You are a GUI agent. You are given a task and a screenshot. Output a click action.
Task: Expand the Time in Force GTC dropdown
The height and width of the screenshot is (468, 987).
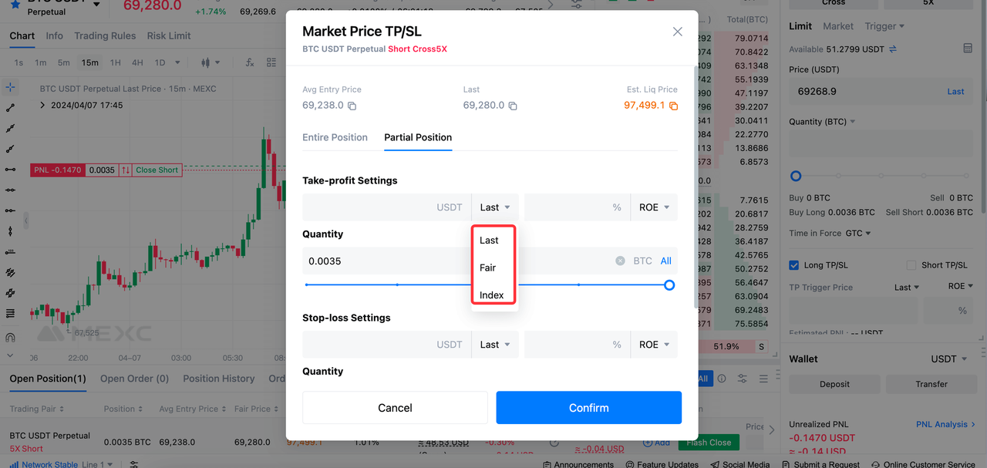pyautogui.click(x=857, y=234)
